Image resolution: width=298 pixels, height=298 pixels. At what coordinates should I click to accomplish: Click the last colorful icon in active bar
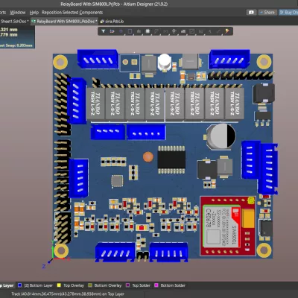tap(227, 31)
